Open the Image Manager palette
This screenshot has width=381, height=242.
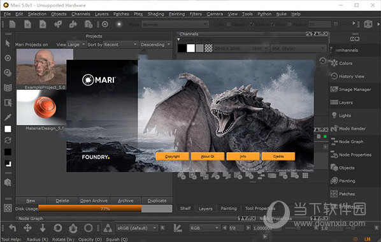pos(350,89)
